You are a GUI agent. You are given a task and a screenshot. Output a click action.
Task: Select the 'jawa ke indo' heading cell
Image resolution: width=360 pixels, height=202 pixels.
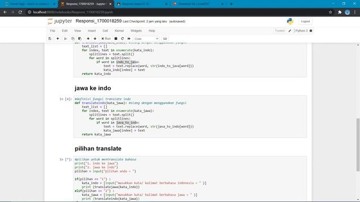pos(93,88)
